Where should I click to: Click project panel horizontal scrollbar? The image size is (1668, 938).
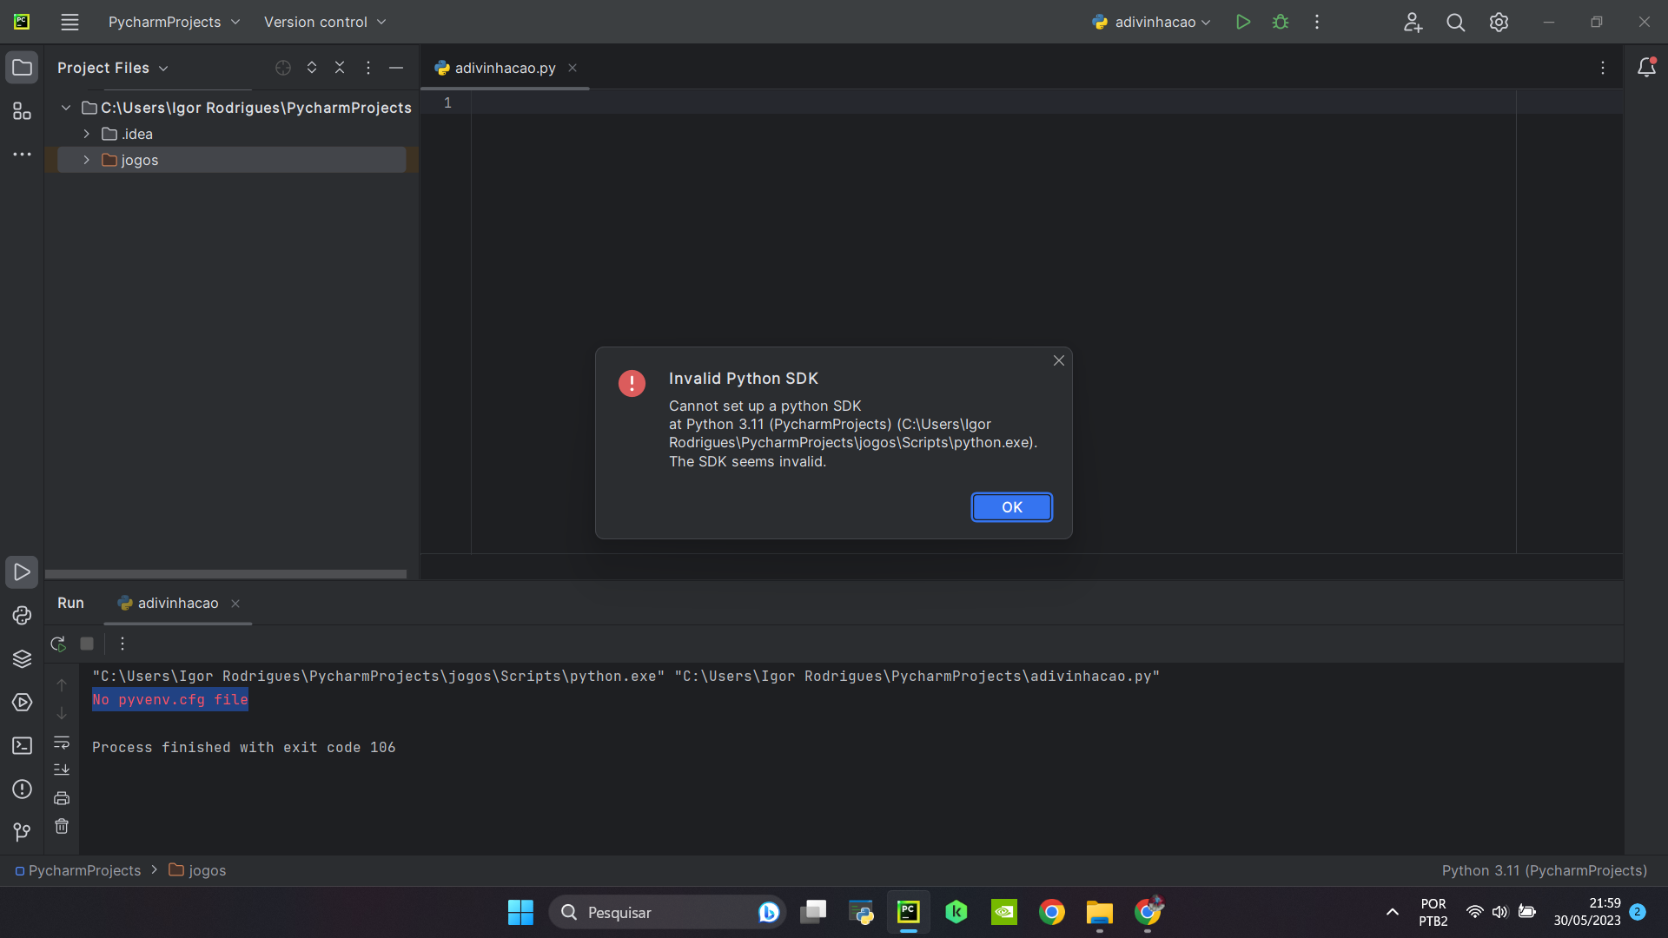(226, 574)
